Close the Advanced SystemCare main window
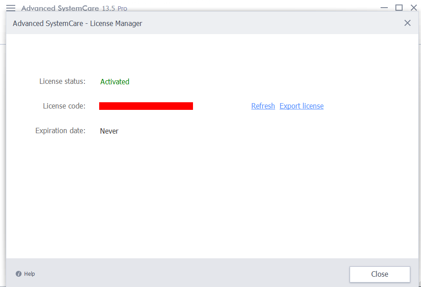Screen dimensions: 421x287 [x=414, y=8]
